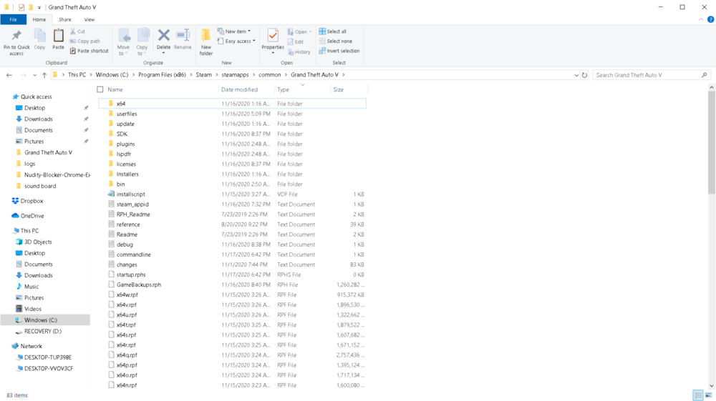The image size is (716, 401).
Task: Switch to details view in the status bar
Action: click(697, 395)
